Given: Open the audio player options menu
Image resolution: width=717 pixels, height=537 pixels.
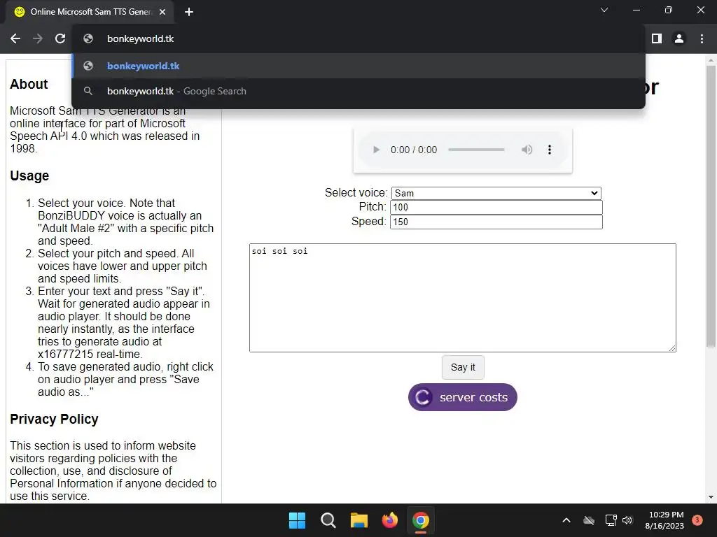Looking at the screenshot, I should (550, 150).
